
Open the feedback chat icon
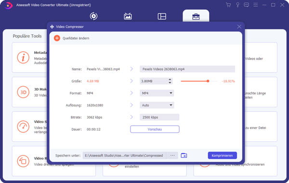coord(246,5)
